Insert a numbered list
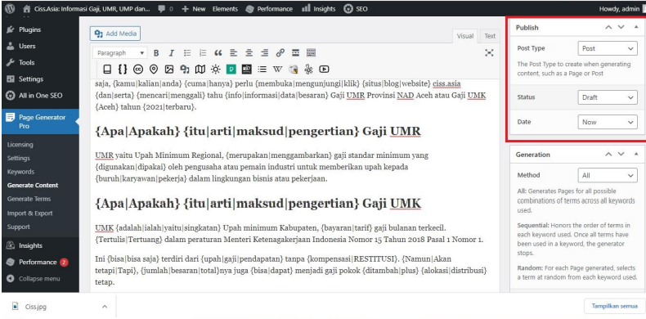This screenshot has height=319, width=646. (x=203, y=52)
